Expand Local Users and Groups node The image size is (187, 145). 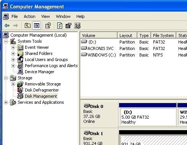13,60
